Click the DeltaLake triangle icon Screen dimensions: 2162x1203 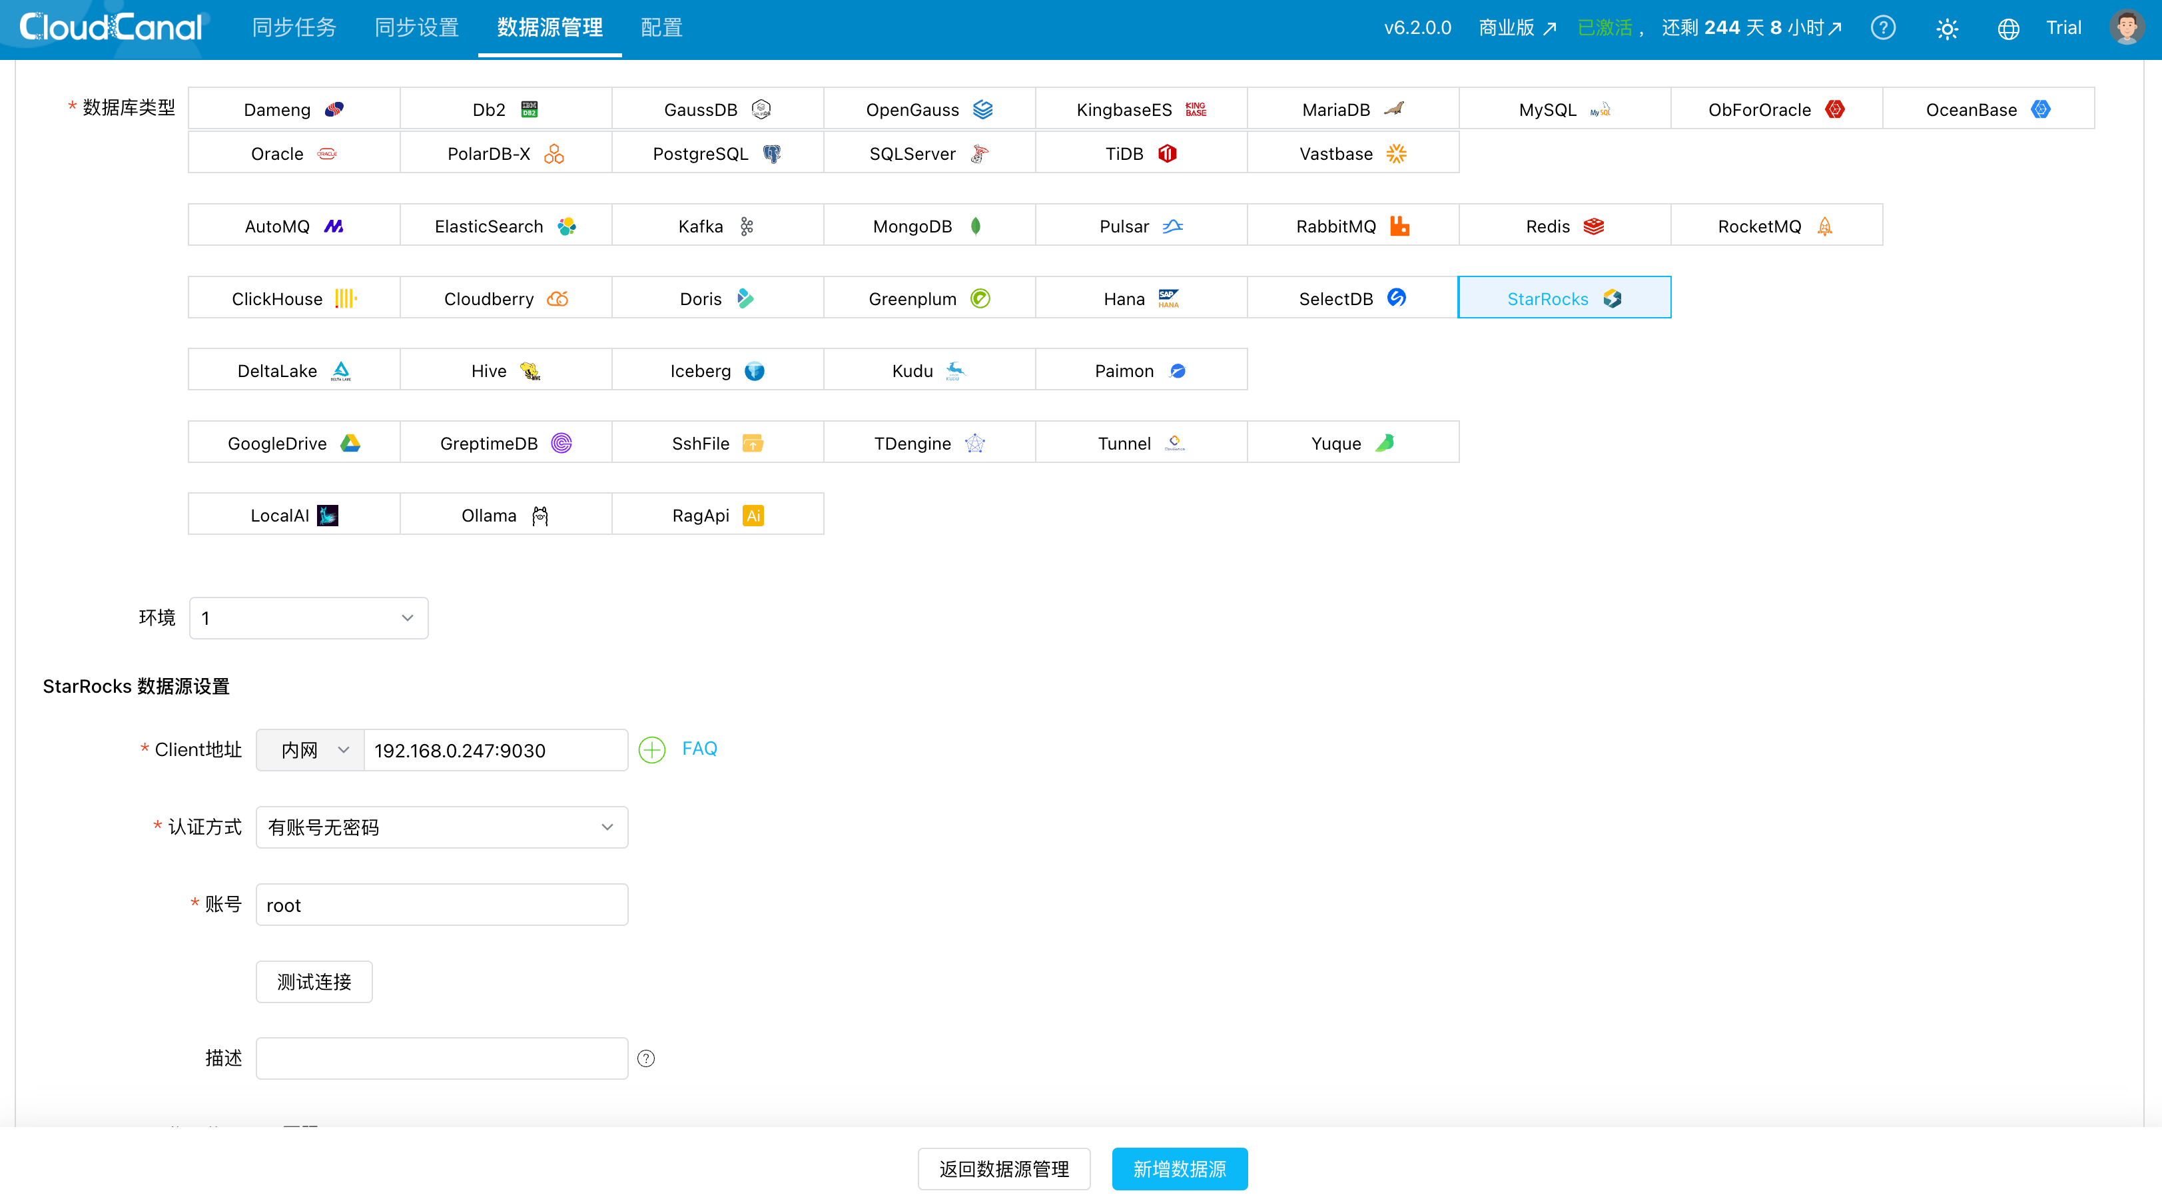pyautogui.click(x=341, y=370)
